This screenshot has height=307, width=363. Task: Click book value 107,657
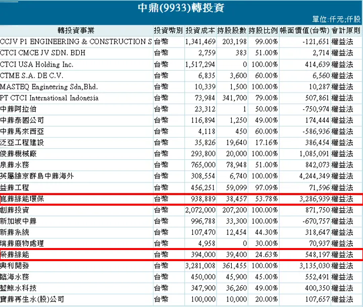317,299
